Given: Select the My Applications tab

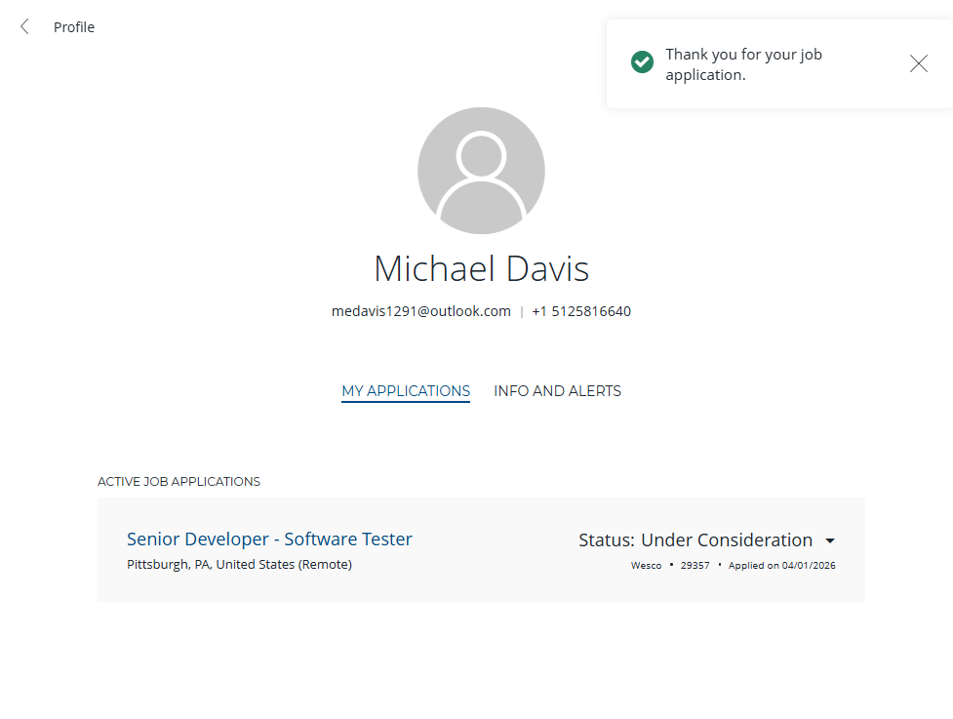Looking at the screenshot, I should click(406, 391).
